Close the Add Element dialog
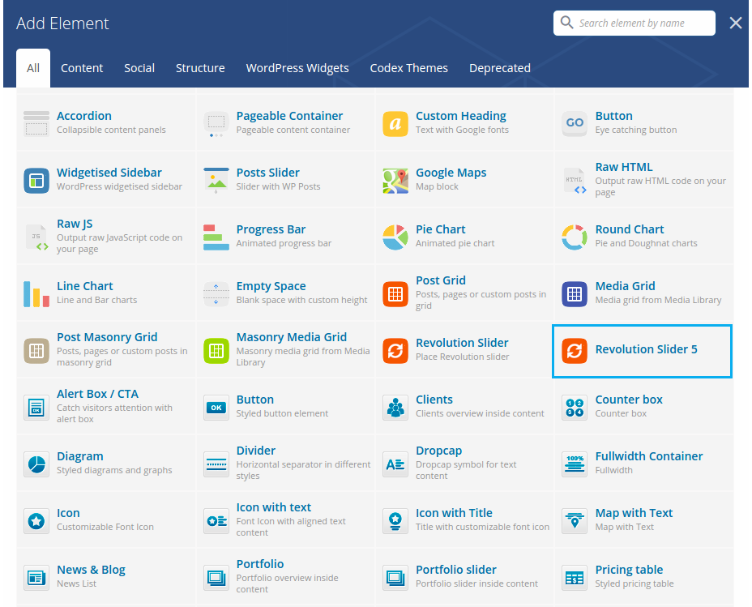 tap(735, 24)
